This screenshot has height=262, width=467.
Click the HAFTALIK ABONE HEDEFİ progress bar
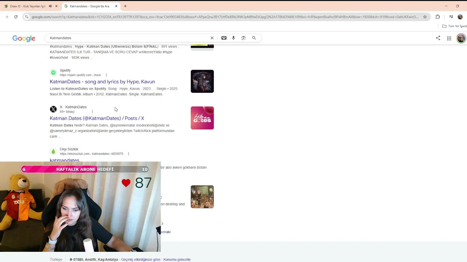coord(85,169)
